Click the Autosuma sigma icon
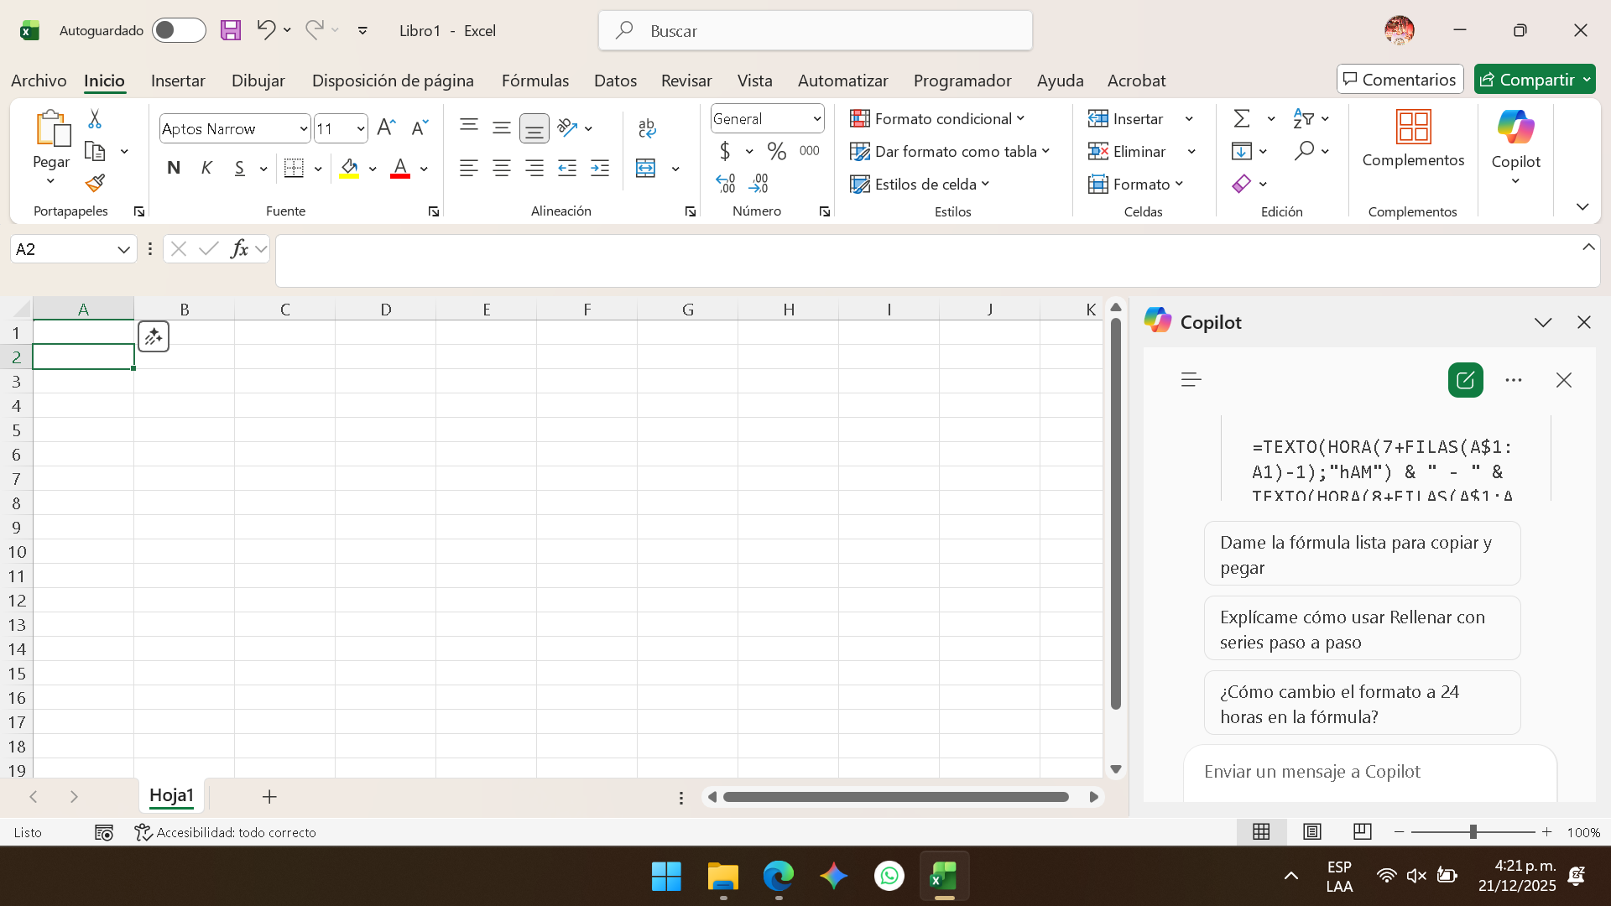The width and height of the screenshot is (1611, 906). (1240, 118)
